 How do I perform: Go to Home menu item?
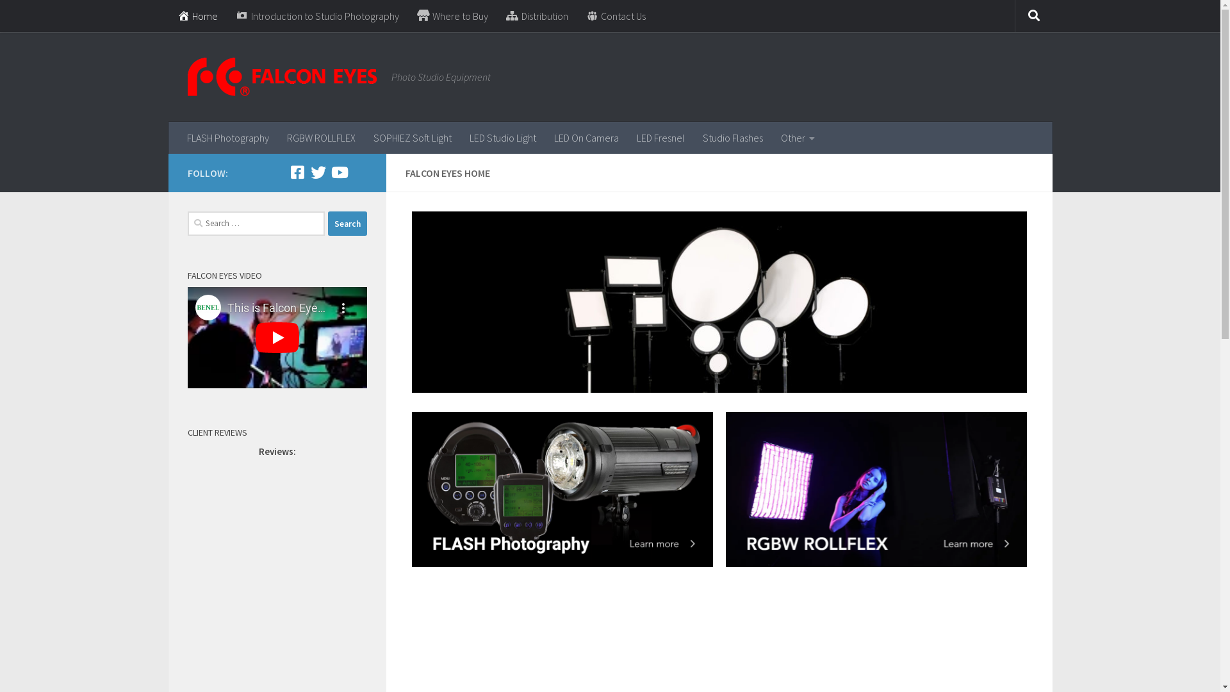click(198, 16)
